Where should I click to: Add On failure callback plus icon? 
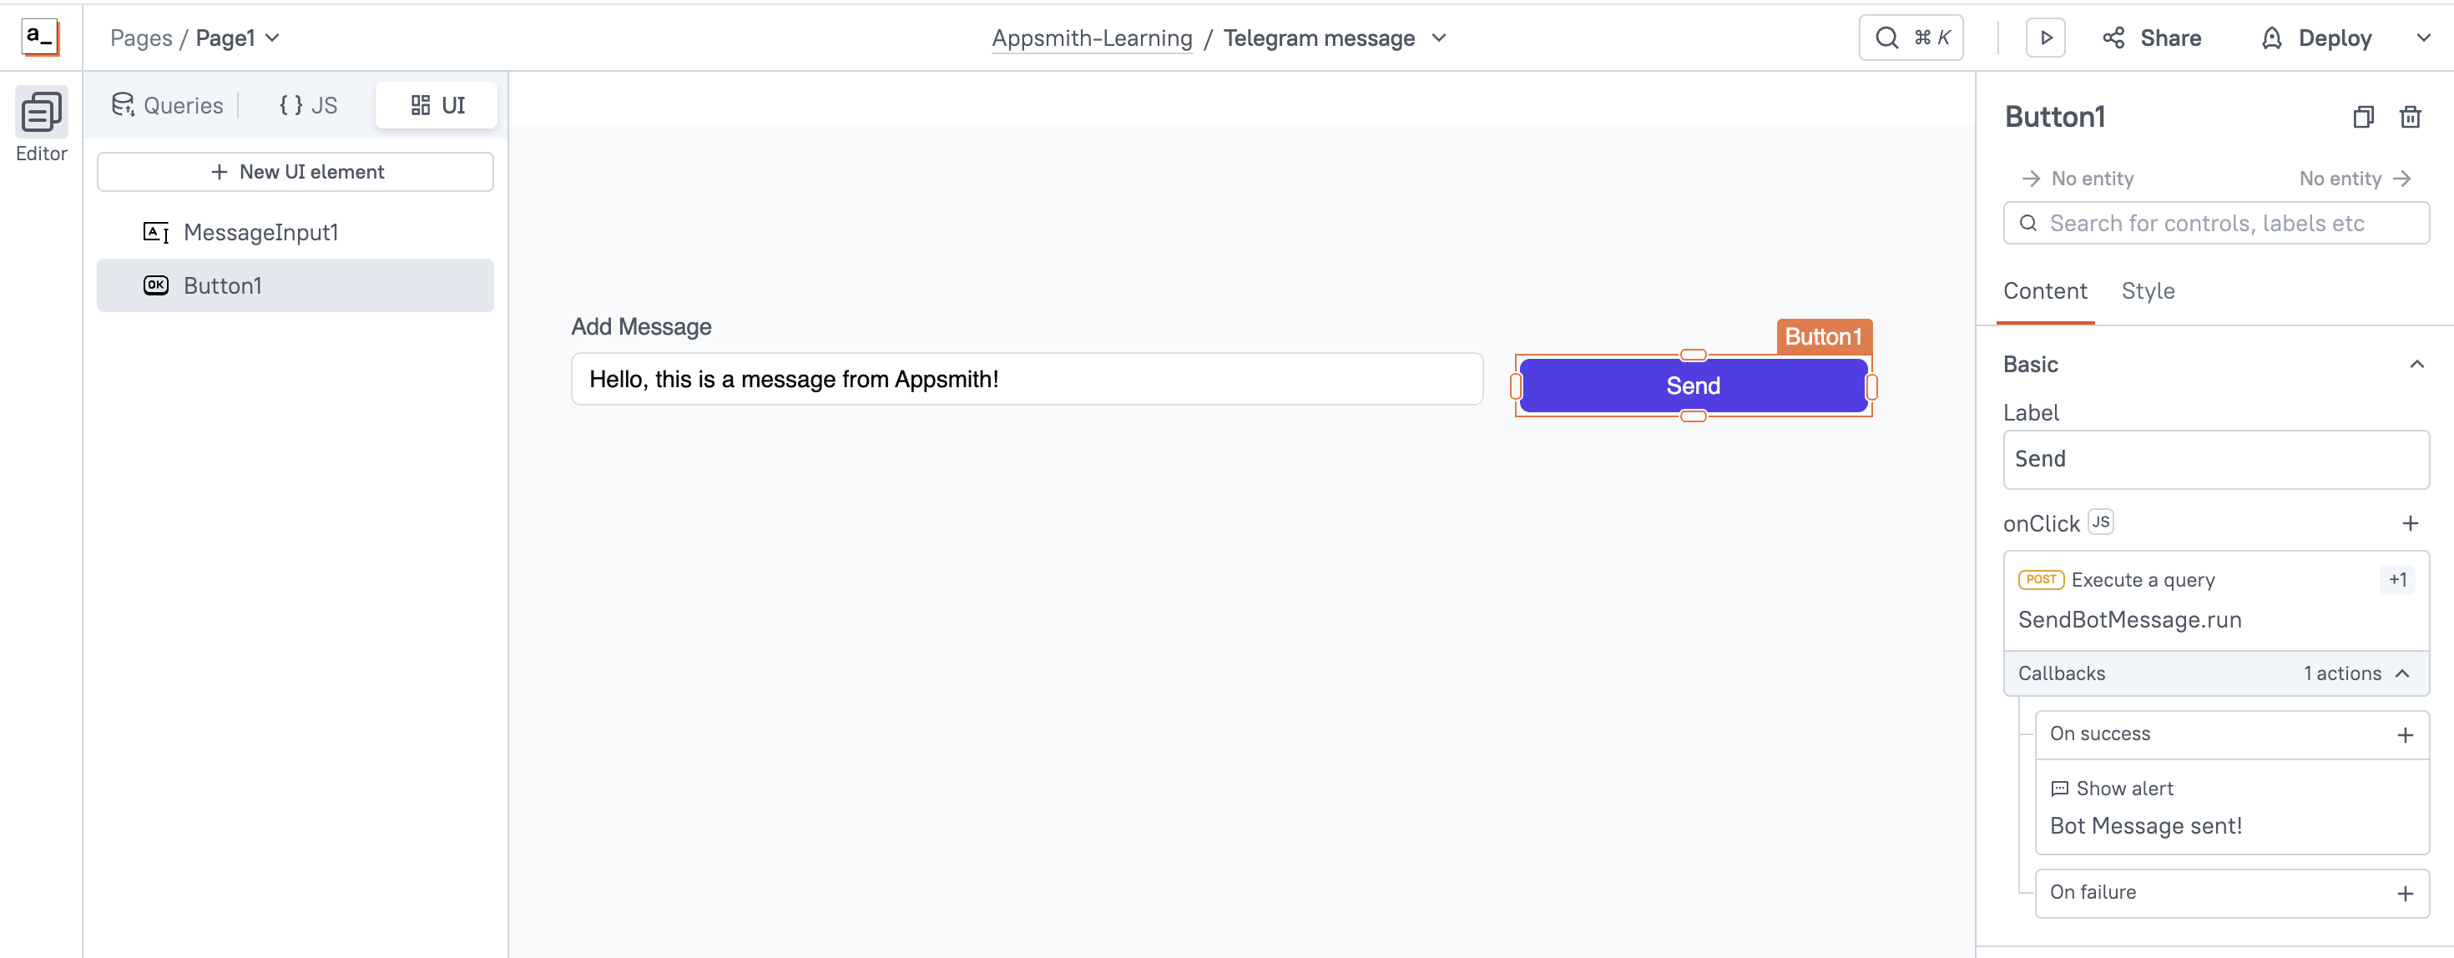click(2405, 893)
